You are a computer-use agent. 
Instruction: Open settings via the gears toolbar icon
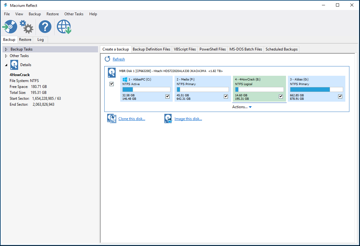click(27, 27)
